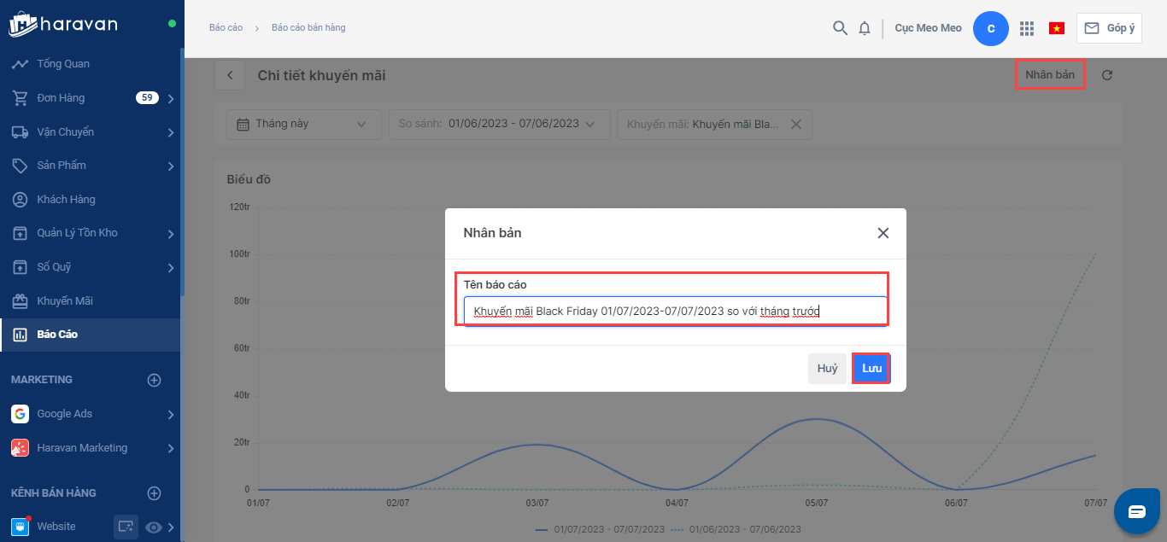Viewport: 1167px width, 542px height.
Task: Open the chat support bubble
Action: coord(1136,511)
